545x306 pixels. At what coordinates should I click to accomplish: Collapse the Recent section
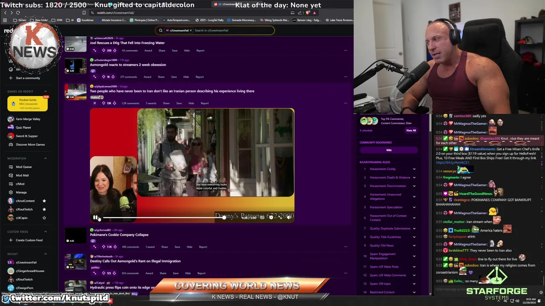[46, 254]
